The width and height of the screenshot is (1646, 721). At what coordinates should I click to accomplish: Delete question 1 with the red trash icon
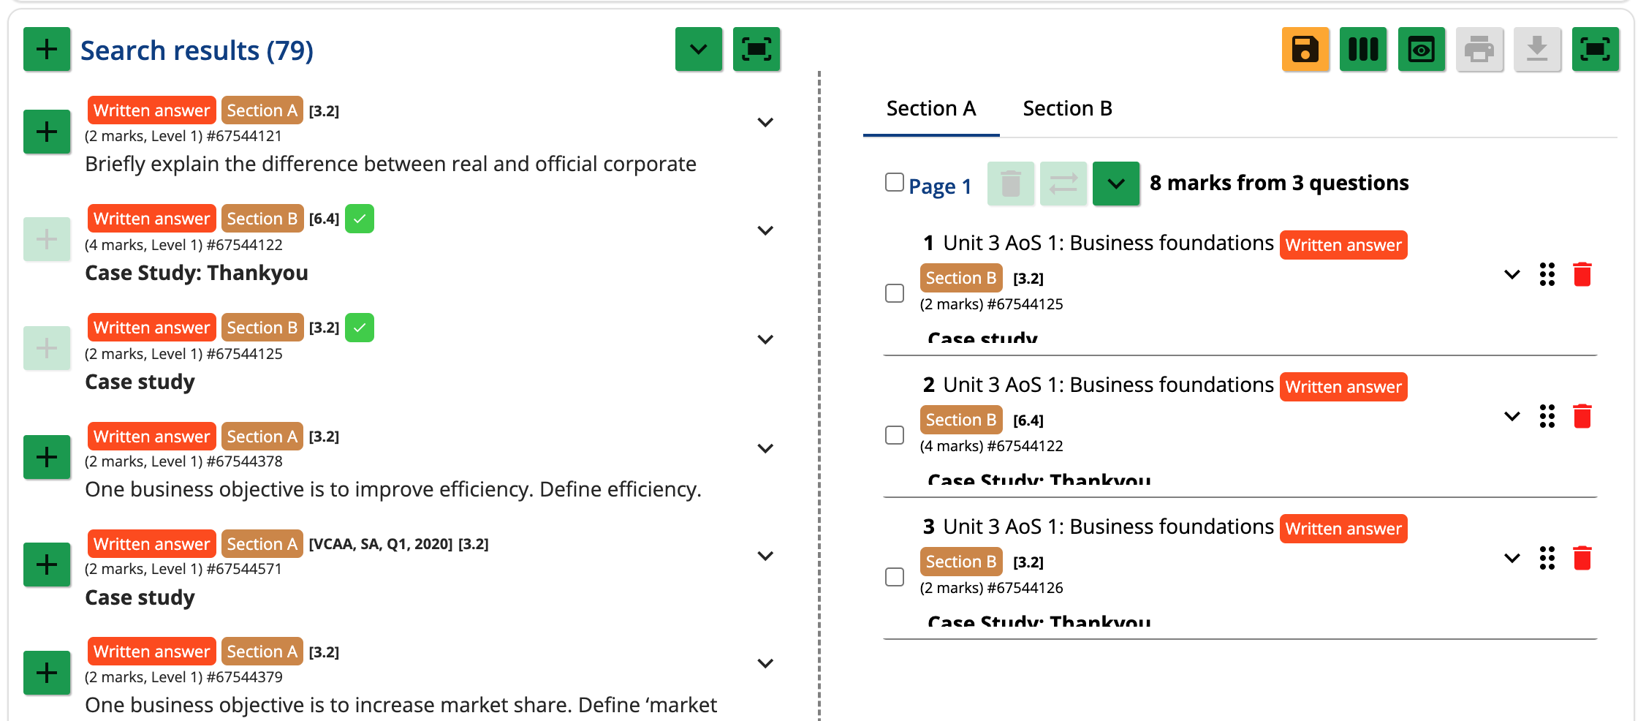[1582, 274]
